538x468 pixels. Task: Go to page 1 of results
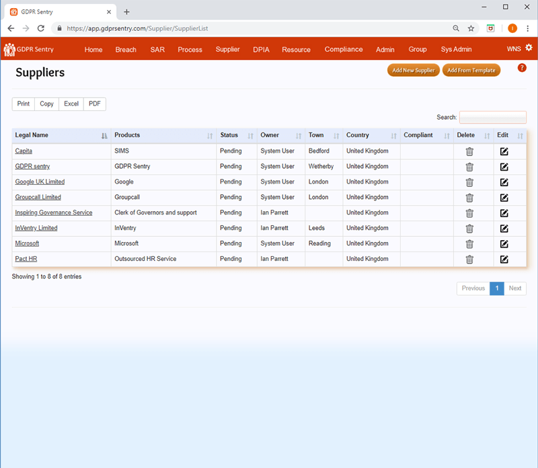pos(496,288)
